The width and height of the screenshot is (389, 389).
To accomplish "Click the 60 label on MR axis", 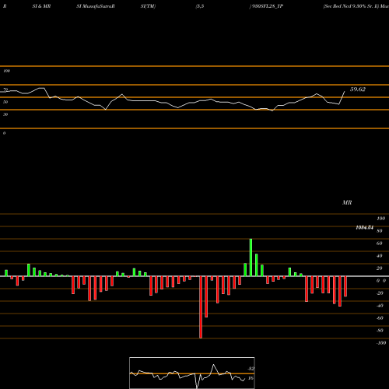I will pos(380,244).
